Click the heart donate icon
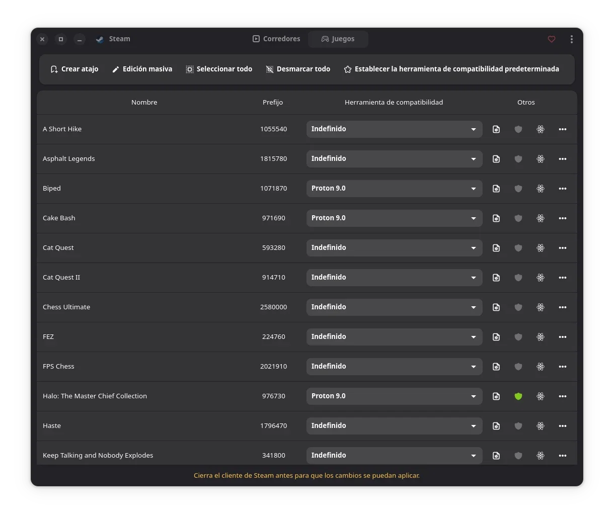 click(552, 39)
